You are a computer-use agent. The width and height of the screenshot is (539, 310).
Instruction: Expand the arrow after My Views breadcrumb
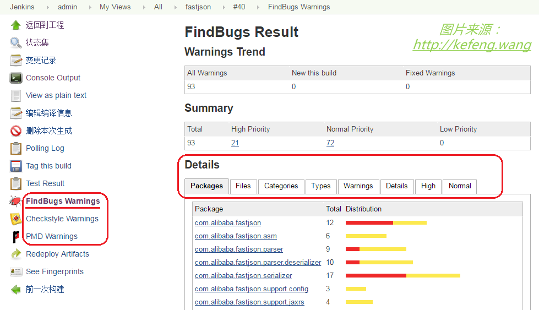(x=144, y=7)
